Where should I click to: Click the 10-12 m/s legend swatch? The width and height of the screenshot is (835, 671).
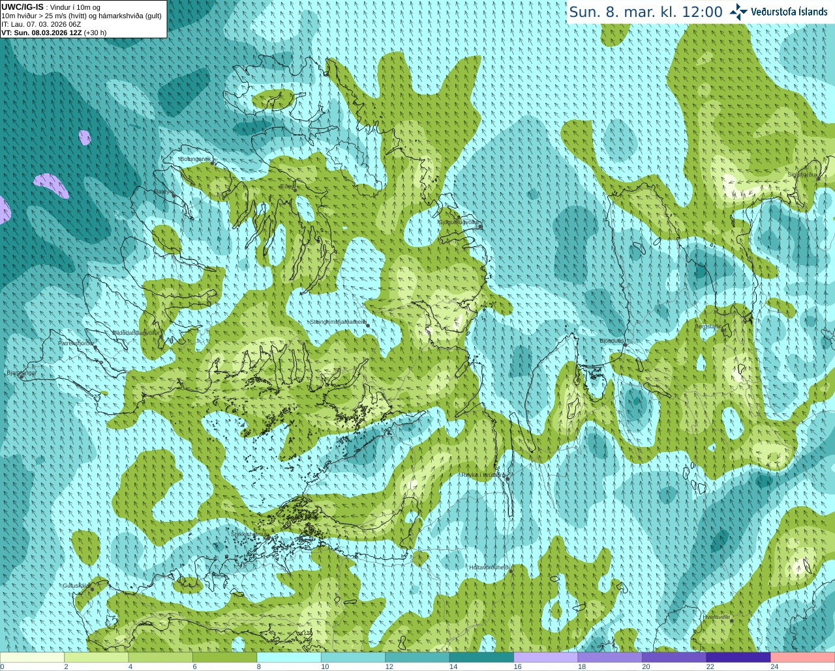point(354,657)
